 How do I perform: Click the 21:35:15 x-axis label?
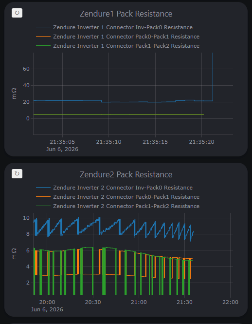(155, 142)
